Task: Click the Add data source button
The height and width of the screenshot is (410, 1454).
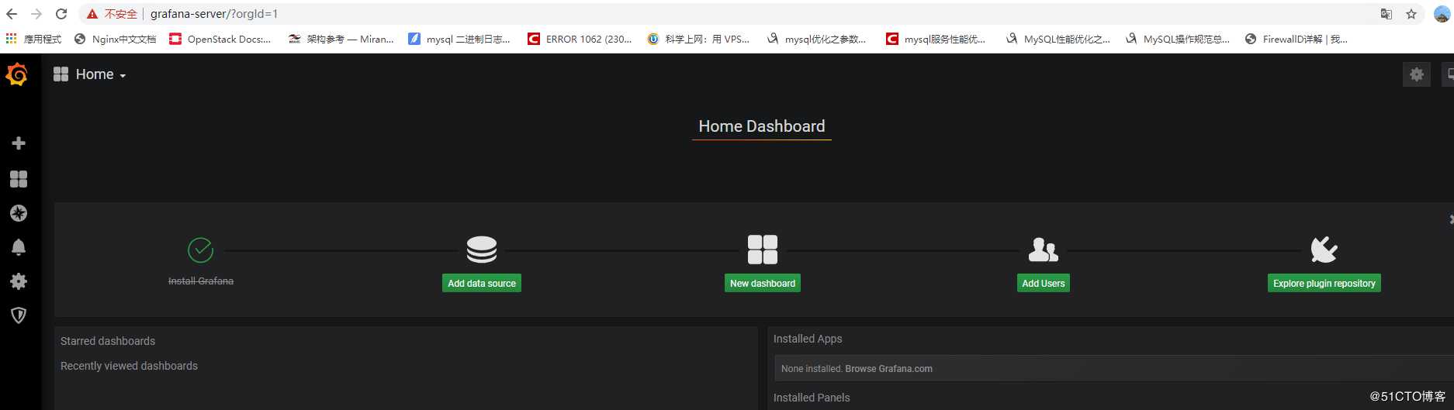Action: (482, 284)
